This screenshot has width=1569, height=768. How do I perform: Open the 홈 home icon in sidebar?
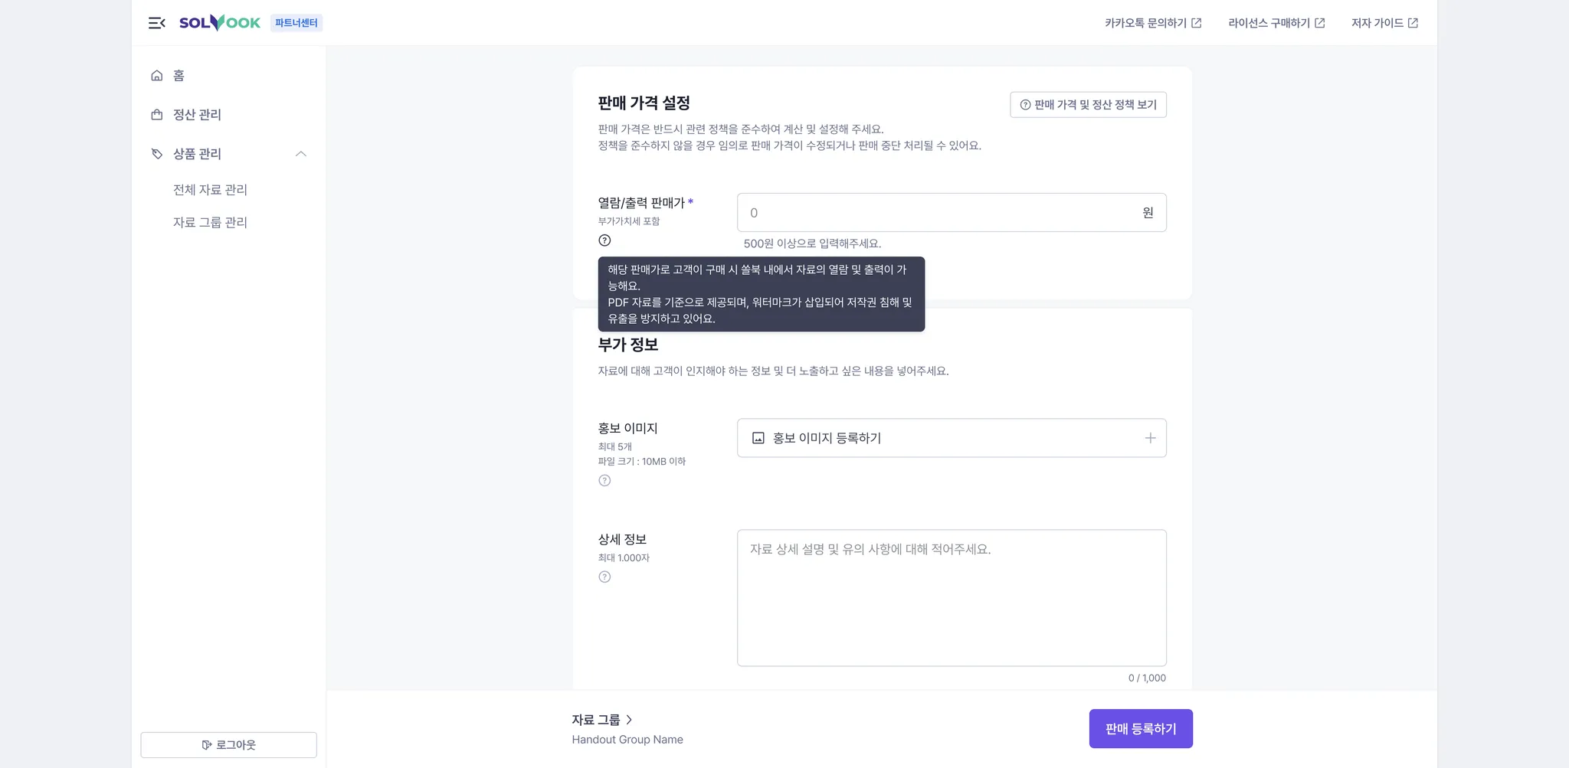coord(157,75)
